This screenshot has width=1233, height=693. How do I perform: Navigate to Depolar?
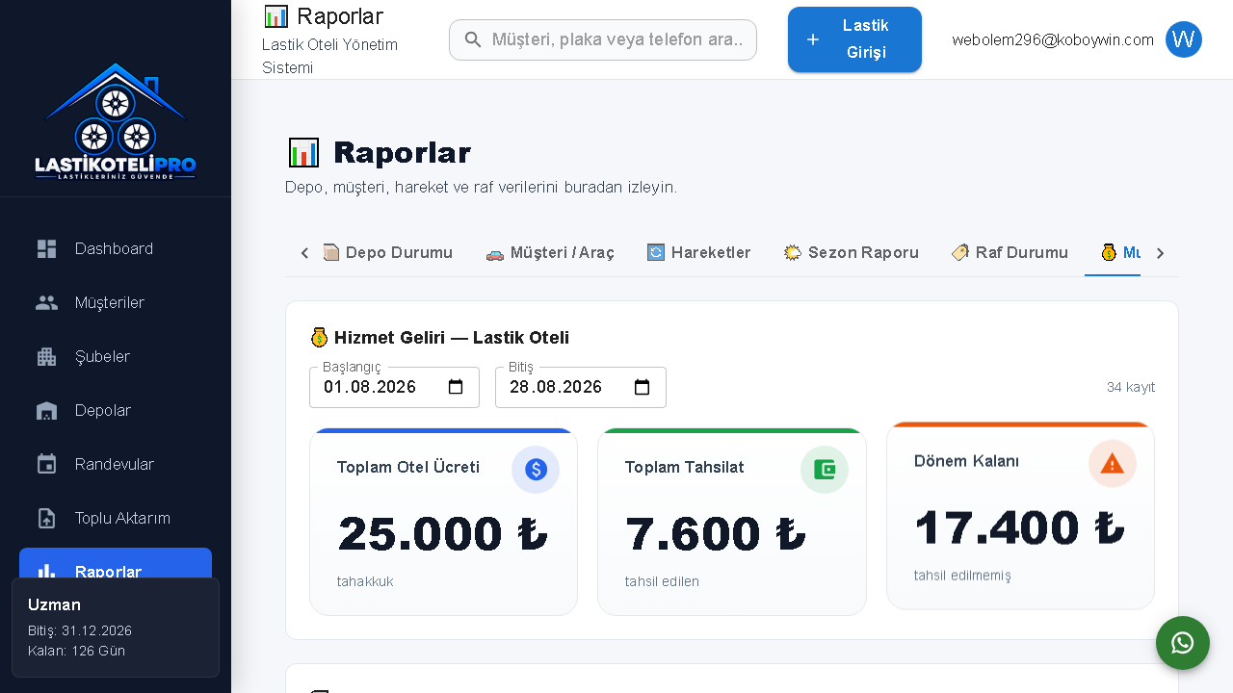tap(116, 410)
